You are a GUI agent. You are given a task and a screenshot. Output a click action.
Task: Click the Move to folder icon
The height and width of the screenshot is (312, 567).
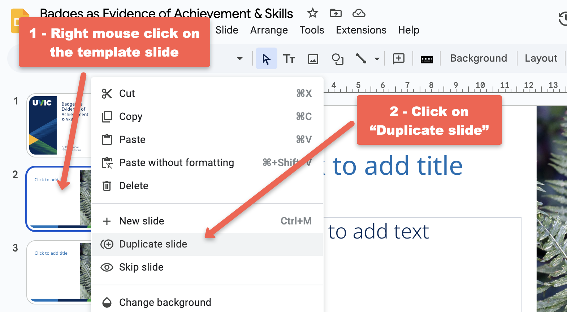coord(336,13)
